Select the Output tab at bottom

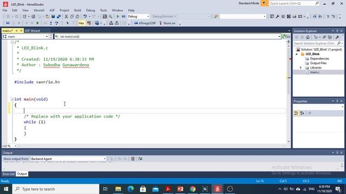tap(22, 174)
